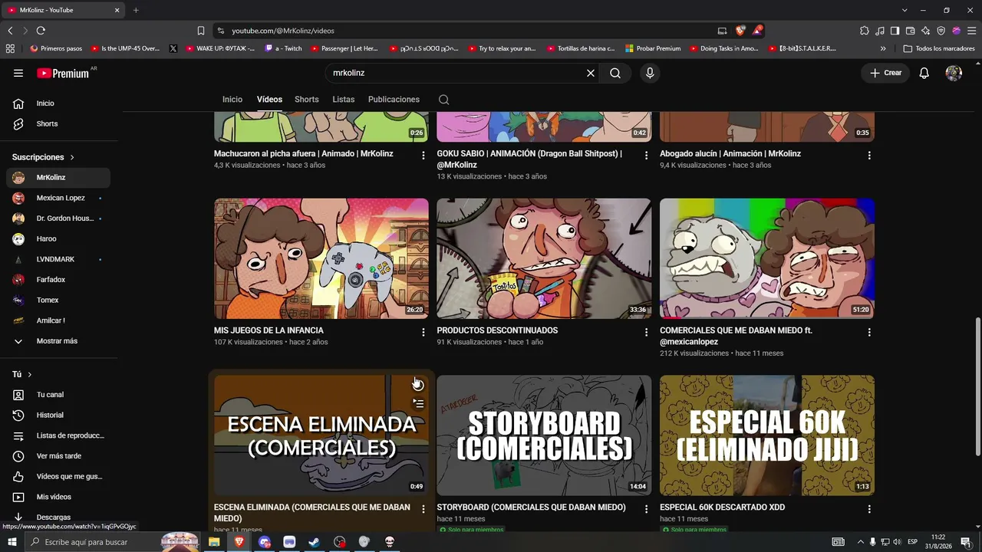The height and width of the screenshot is (552, 982).
Task: Open Inicio in the left sidebar
Action: (x=58, y=103)
